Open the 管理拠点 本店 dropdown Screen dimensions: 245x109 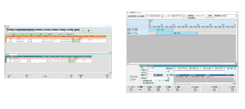click(236, 16)
